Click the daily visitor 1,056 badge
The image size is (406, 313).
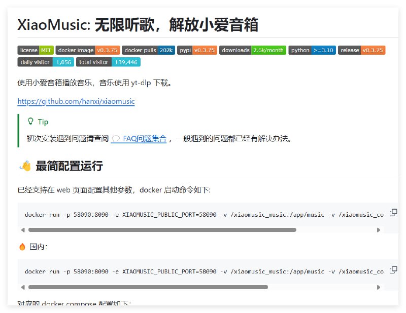(x=46, y=62)
